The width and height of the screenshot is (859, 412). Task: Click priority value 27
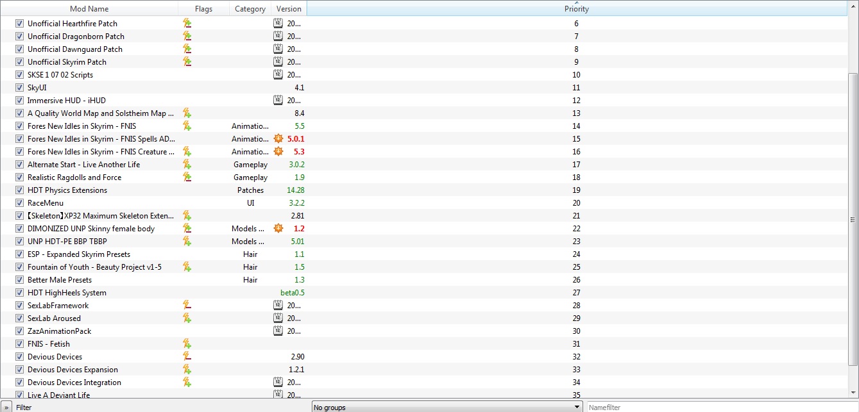[576, 292]
